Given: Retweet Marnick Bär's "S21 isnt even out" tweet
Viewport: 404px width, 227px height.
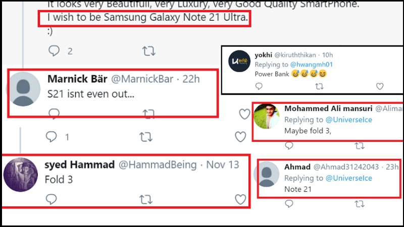Looking at the screenshot, I should point(148,113).
